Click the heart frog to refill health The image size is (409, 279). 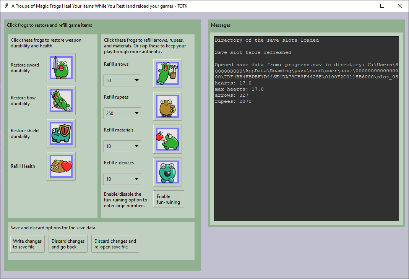(x=61, y=166)
